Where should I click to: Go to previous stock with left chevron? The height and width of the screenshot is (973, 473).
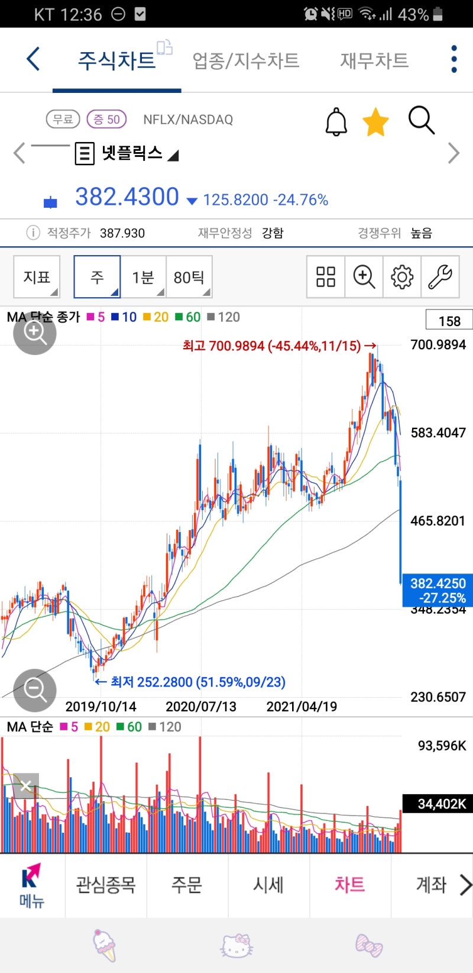coord(19,153)
